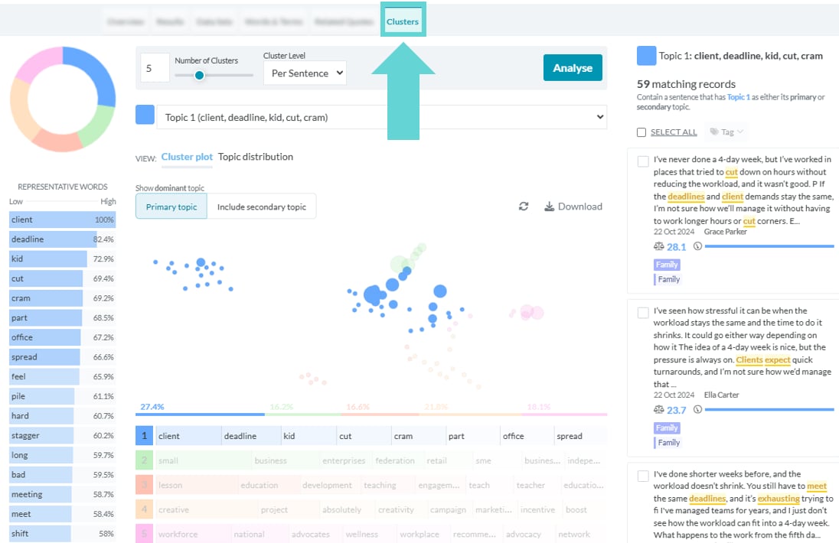Screen dimensions: 839x543
Task: Click the 'client' representative word bar
Action: pyautogui.click(x=62, y=219)
